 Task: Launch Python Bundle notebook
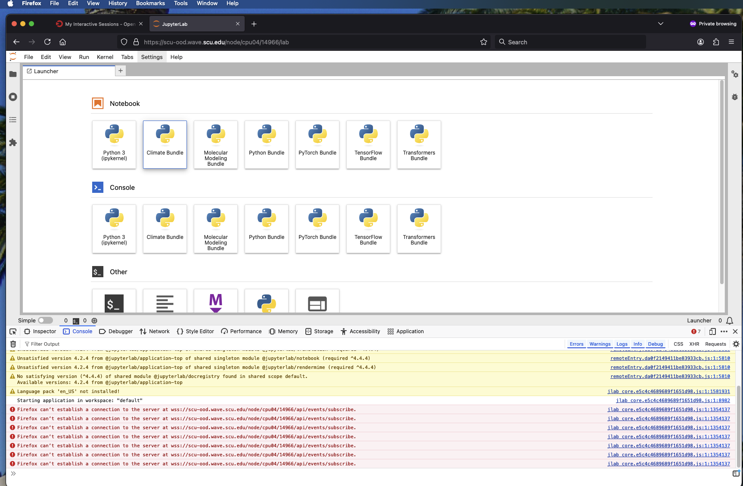click(267, 145)
